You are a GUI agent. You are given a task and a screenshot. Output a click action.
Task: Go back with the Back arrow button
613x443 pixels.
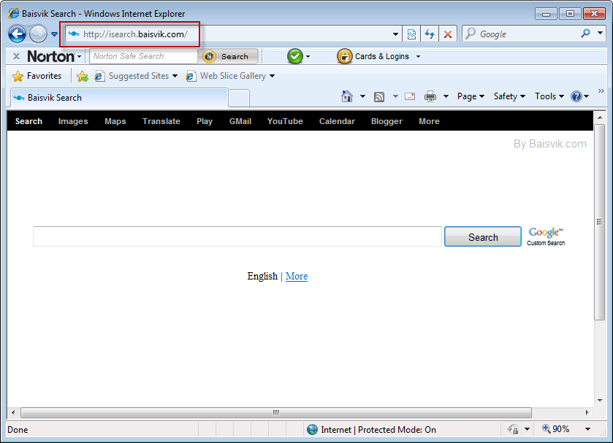point(18,34)
